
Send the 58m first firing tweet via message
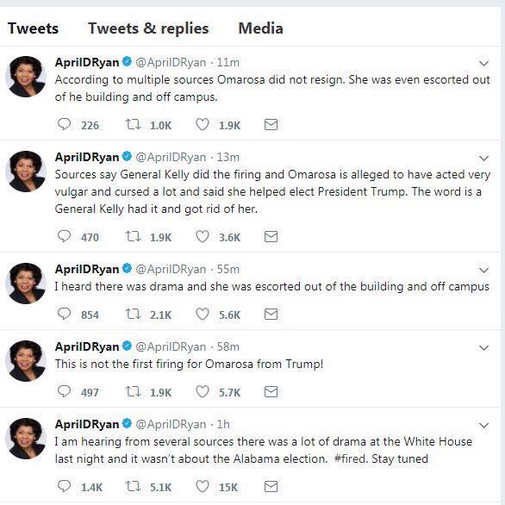click(x=271, y=391)
